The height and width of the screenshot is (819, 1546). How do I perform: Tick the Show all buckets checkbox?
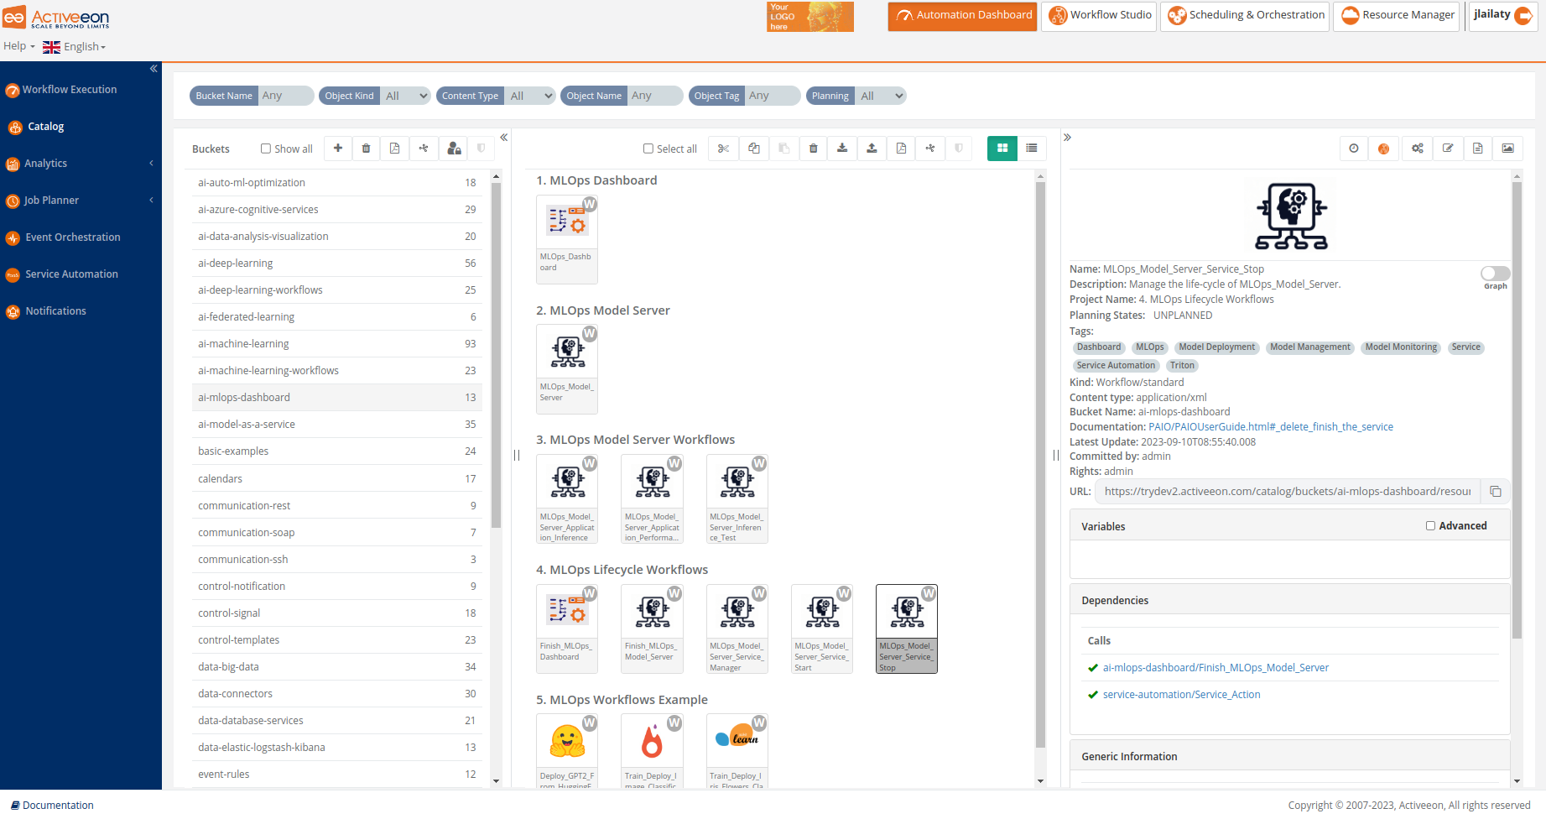click(x=266, y=149)
